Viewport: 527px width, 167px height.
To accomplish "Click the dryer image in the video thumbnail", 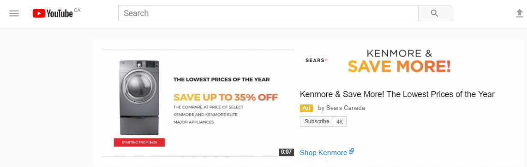I will click(139, 98).
